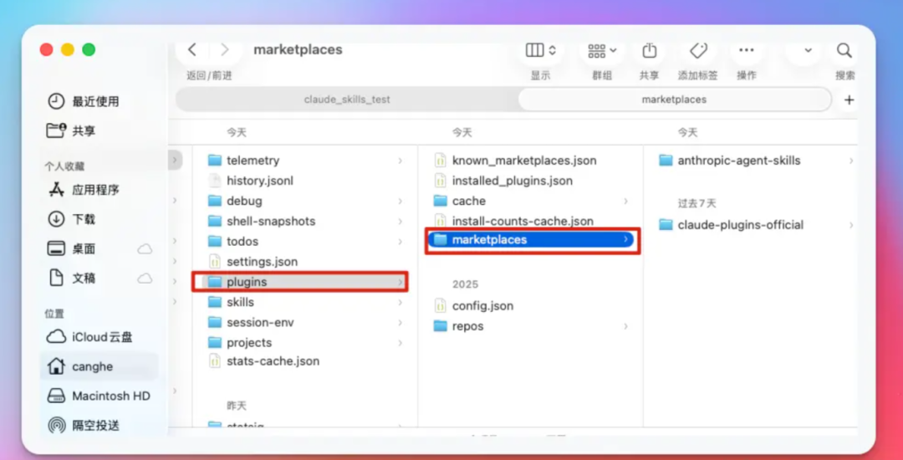
Task: Click the Documents iCloud sync cloud icon
Action: (x=145, y=279)
